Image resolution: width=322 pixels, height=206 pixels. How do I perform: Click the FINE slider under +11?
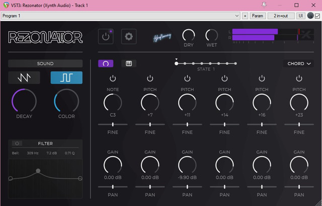pyautogui.click(x=187, y=124)
